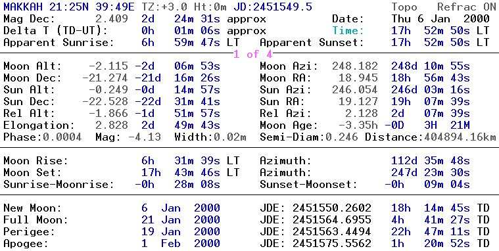
Task: Click JDE value 2451550.2602
Action: (332, 208)
